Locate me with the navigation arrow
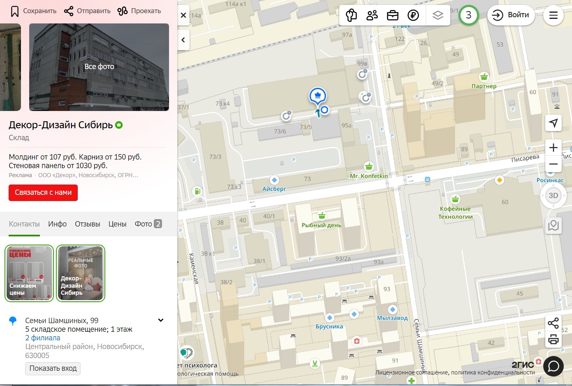The height and width of the screenshot is (386, 572). 553,123
